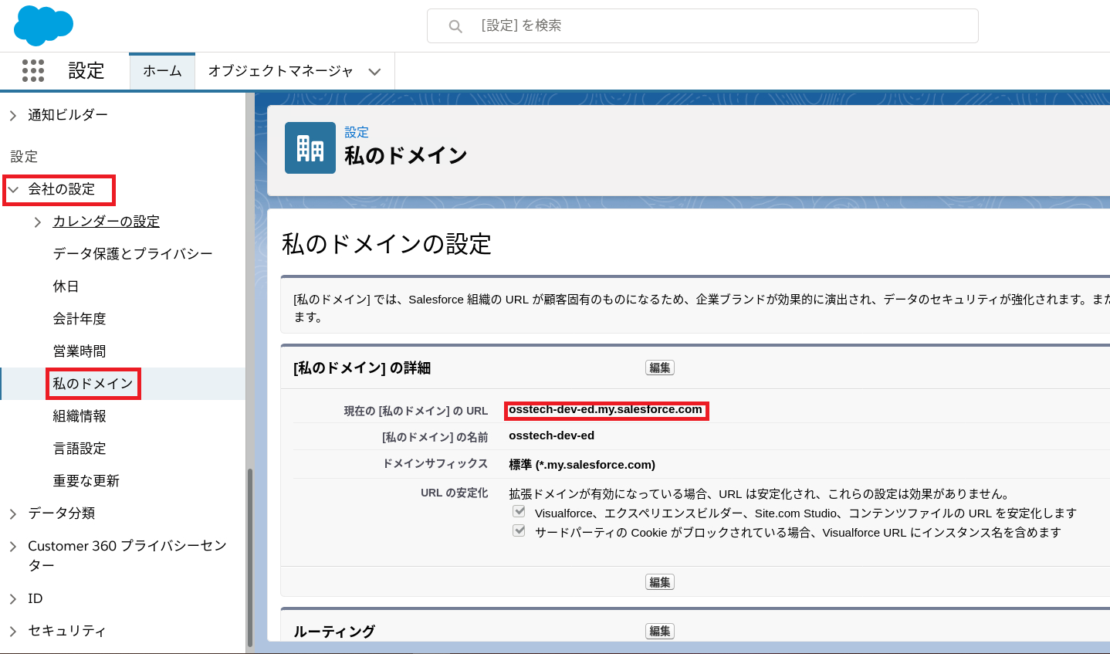Focus the [設定] を検索 search field

(702, 26)
